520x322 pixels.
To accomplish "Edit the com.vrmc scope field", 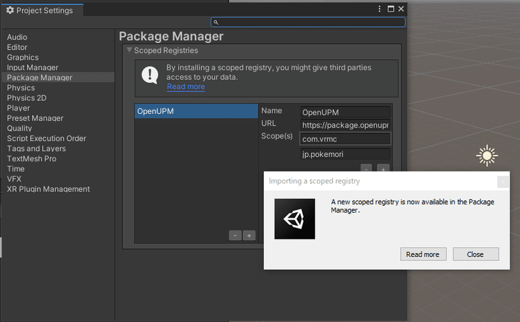I will [345, 139].
